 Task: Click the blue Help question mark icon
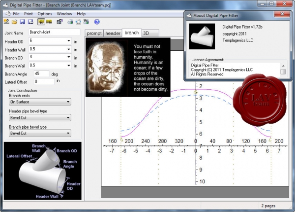pos(97,22)
